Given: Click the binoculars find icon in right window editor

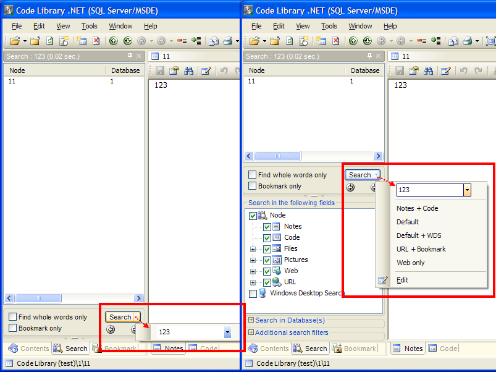Looking at the screenshot, I should coord(428,70).
